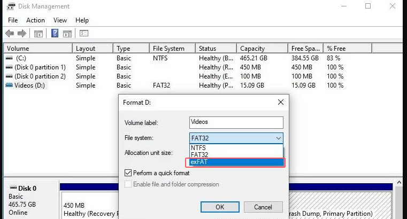Close the Format D: dialog

[280, 101]
